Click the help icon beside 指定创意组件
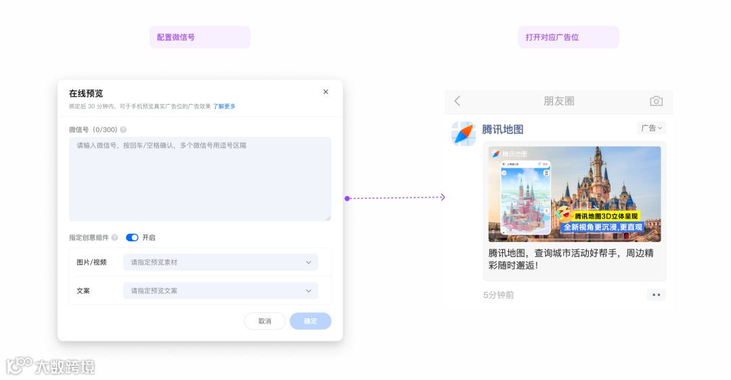Screen dimensions: 731x380 click(x=114, y=237)
